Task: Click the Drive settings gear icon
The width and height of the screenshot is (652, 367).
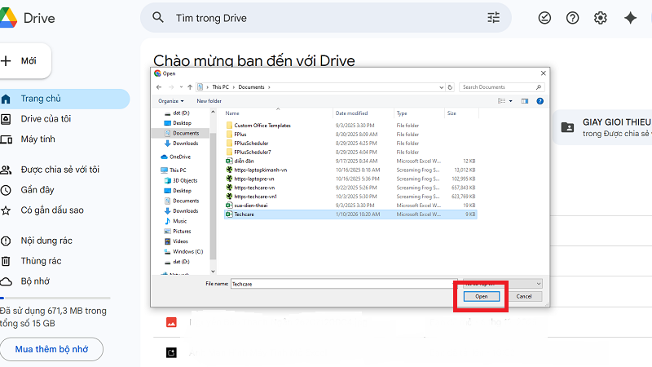Action: (601, 18)
